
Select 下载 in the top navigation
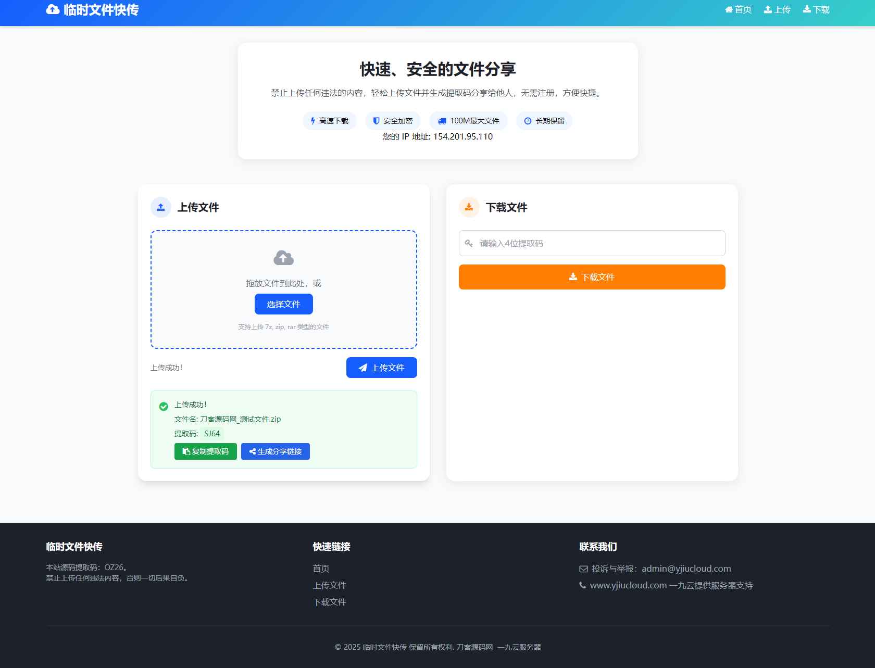820,9
